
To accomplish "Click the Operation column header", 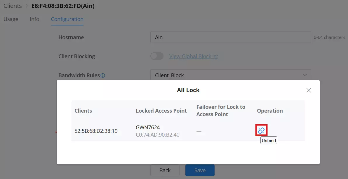I will pos(270,111).
